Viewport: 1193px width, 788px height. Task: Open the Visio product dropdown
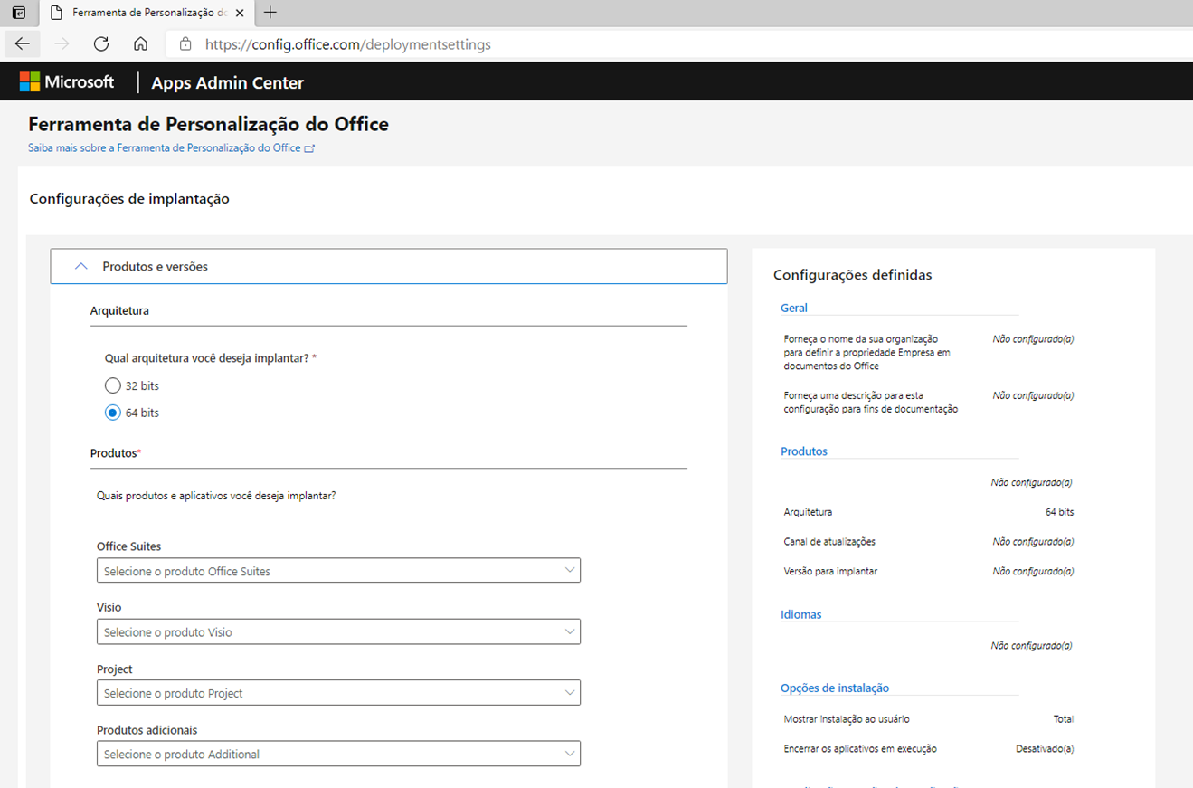pos(338,631)
